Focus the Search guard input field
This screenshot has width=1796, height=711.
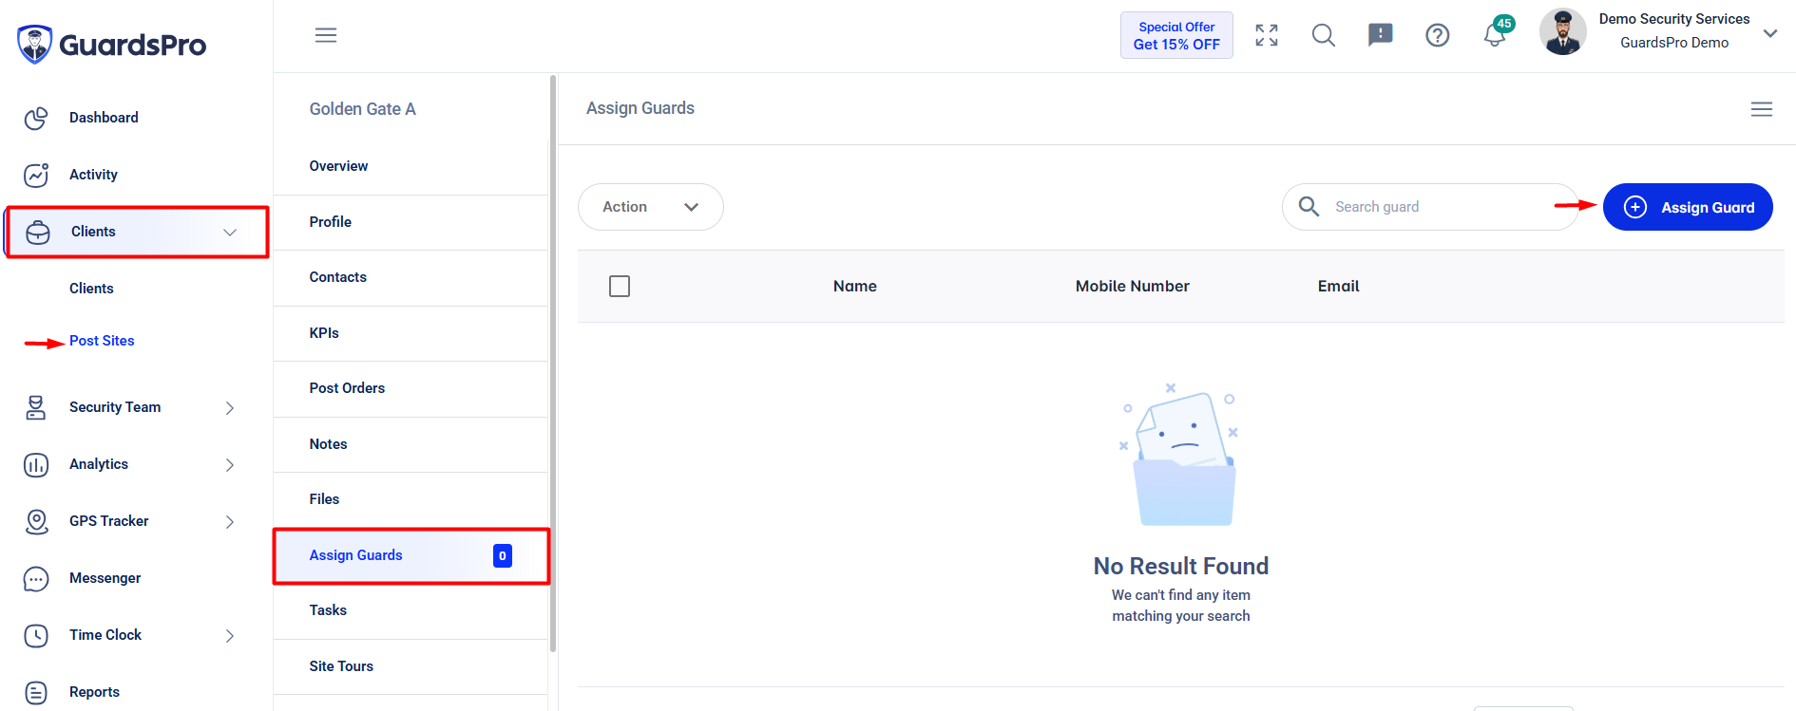1430,207
